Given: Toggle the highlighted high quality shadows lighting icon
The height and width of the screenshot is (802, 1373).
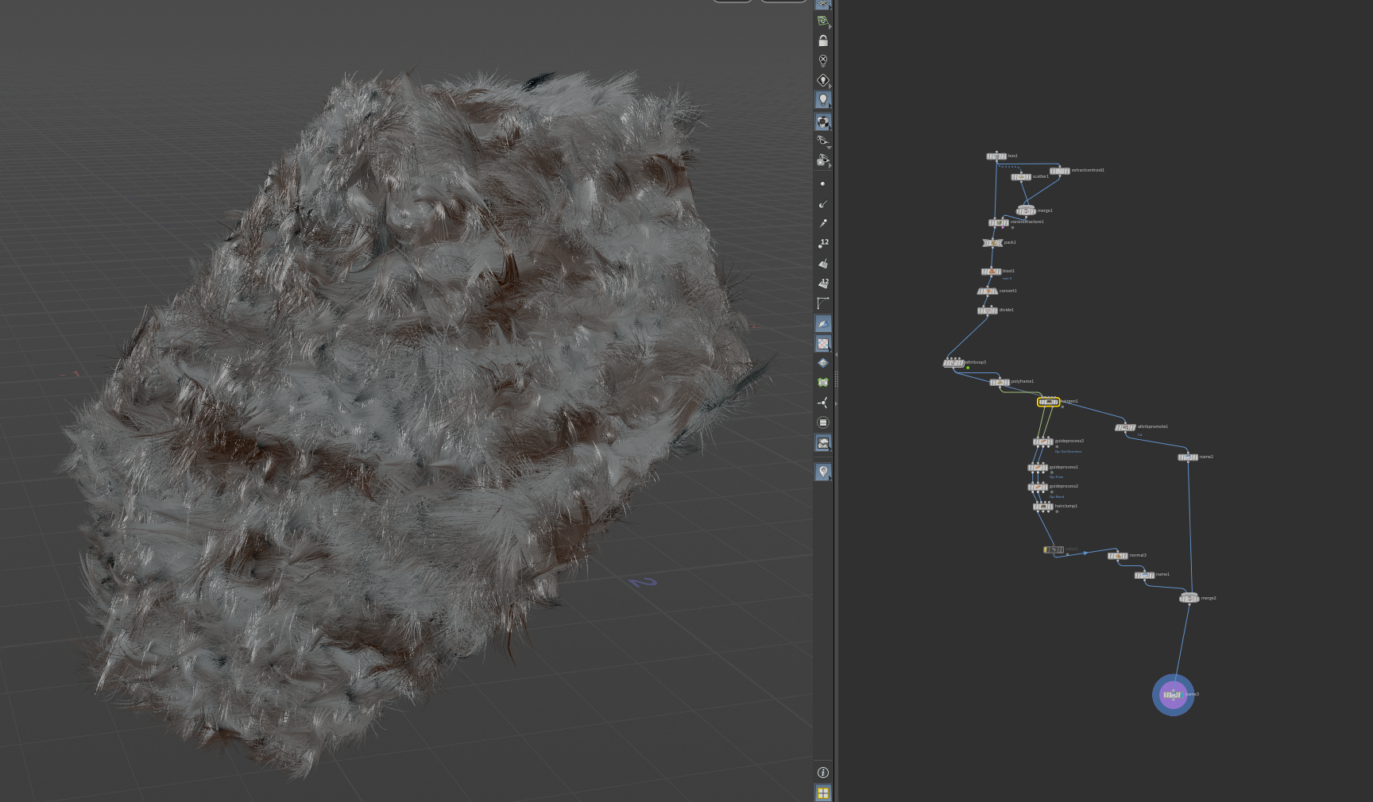Looking at the screenshot, I should pyautogui.click(x=823, y=122).
